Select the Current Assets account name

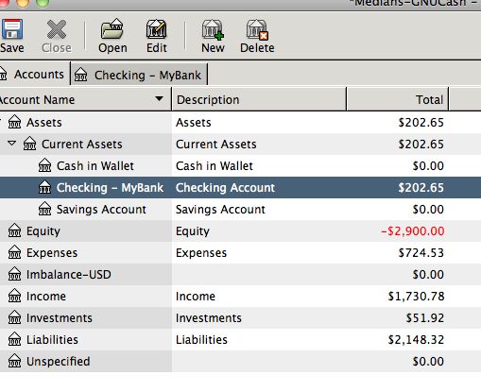(x=82, y=145)
